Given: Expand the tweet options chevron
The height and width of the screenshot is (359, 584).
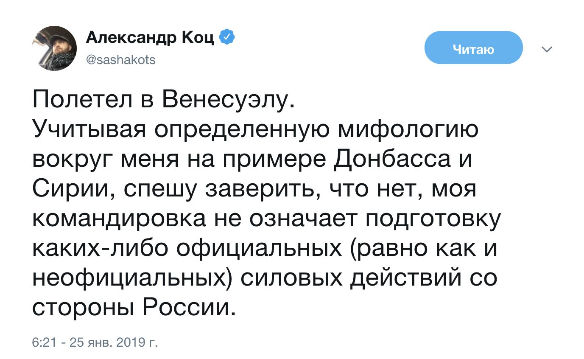Looking at the screenshot, I should point(547,50).
